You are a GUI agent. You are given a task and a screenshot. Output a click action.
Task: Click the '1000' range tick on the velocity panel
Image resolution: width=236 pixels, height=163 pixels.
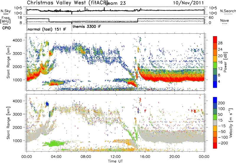(x=17, y=141)
